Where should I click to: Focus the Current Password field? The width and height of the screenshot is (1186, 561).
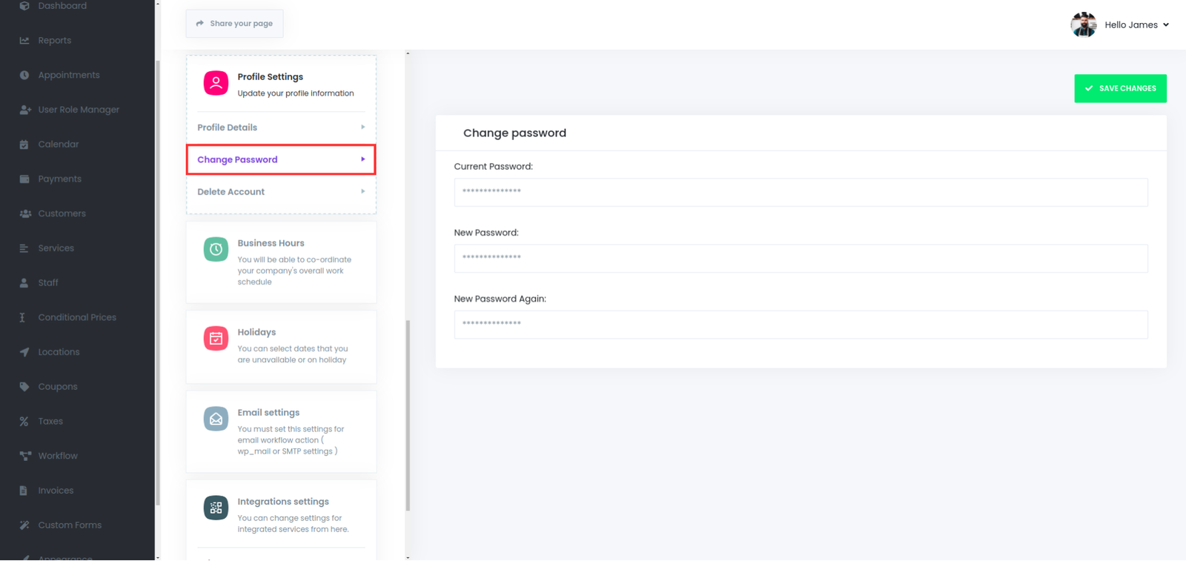(x=801, y=192)
